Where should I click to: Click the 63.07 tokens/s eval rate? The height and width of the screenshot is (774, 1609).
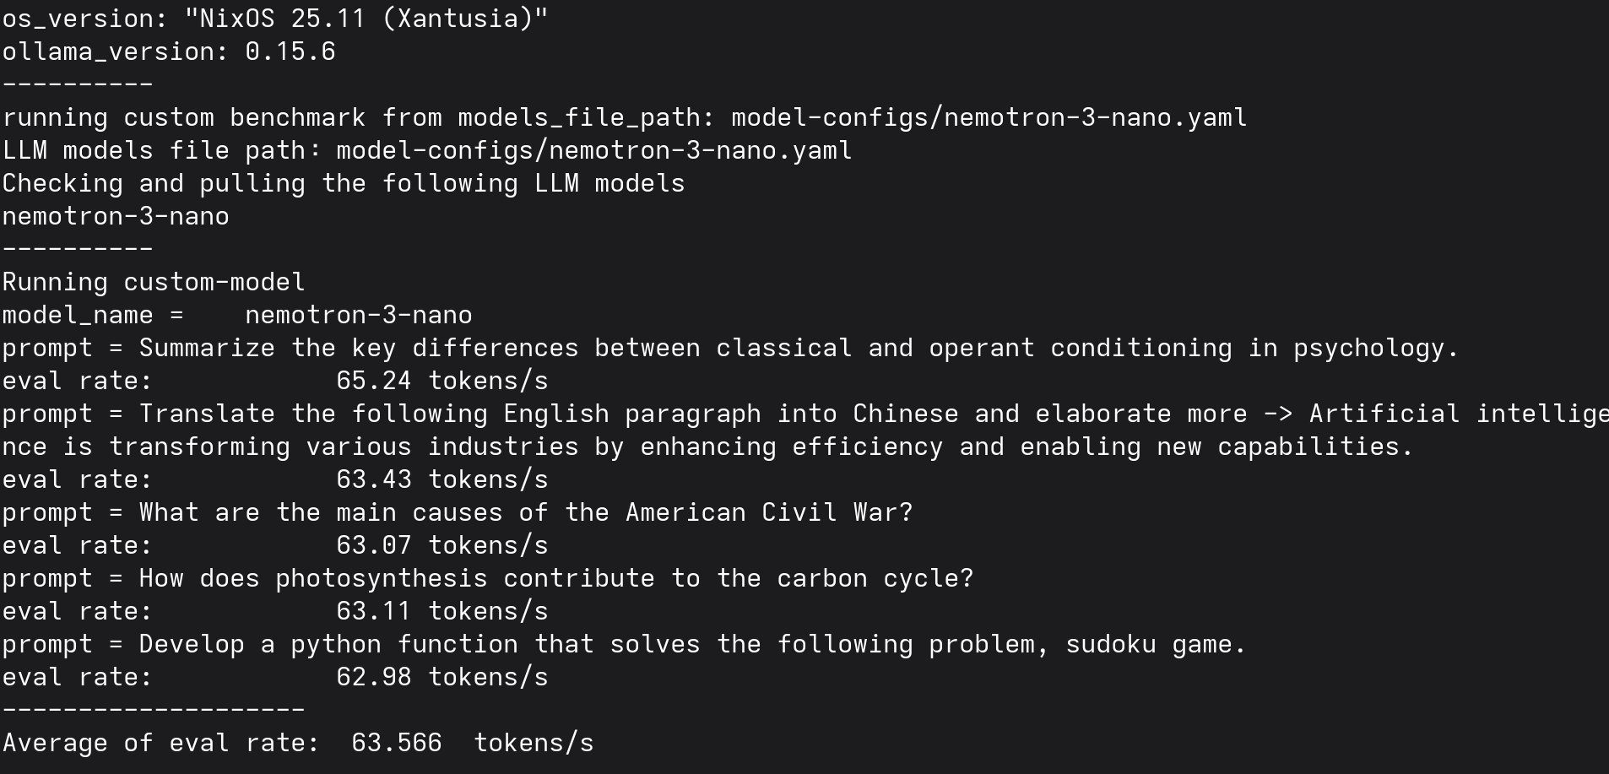coord(442,545)
